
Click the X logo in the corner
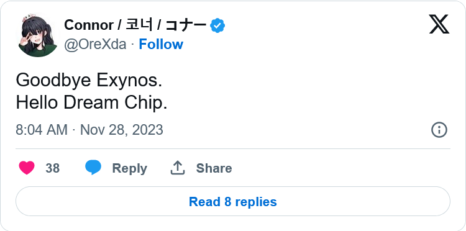(439, 24)
